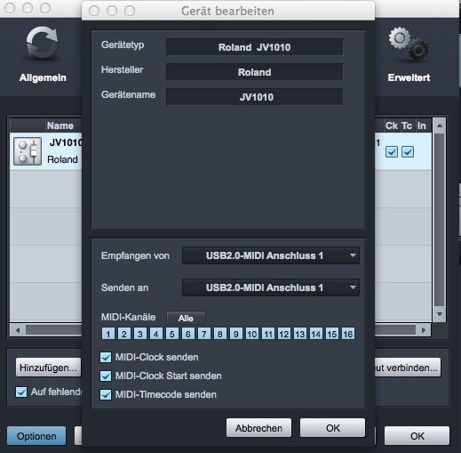Screen dimensions: 461x453
Task: Uncheck MIDI-Clock Start senden
Action: pyautogui.click(x=106, y=376)
